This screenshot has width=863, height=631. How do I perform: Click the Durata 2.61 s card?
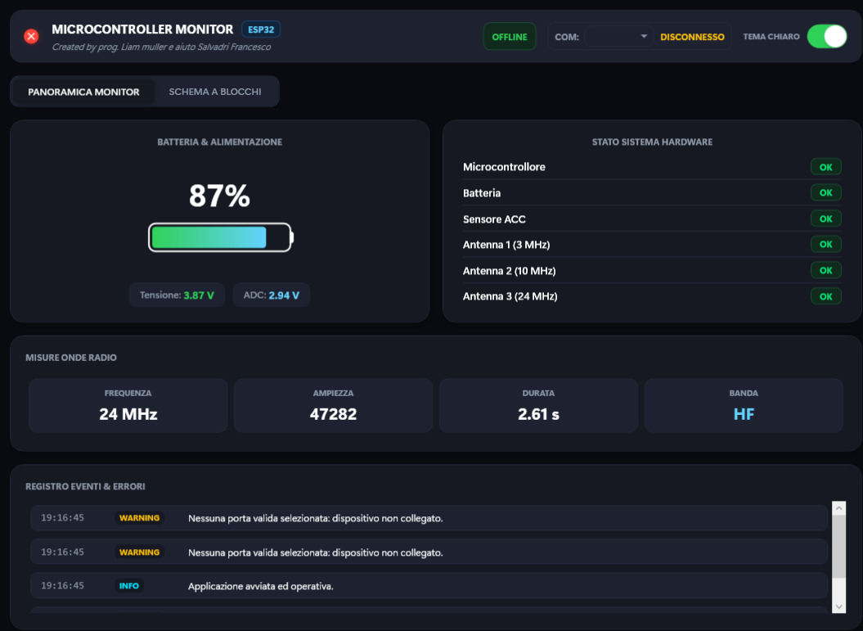[539, 405]
